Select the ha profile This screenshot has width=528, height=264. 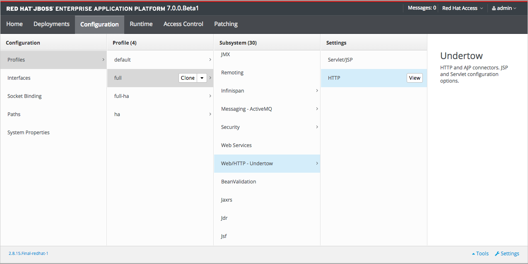click(160, 114)
